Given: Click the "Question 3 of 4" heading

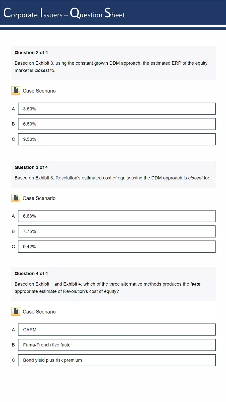Looking at the screenshot, I should pos(31,167).
